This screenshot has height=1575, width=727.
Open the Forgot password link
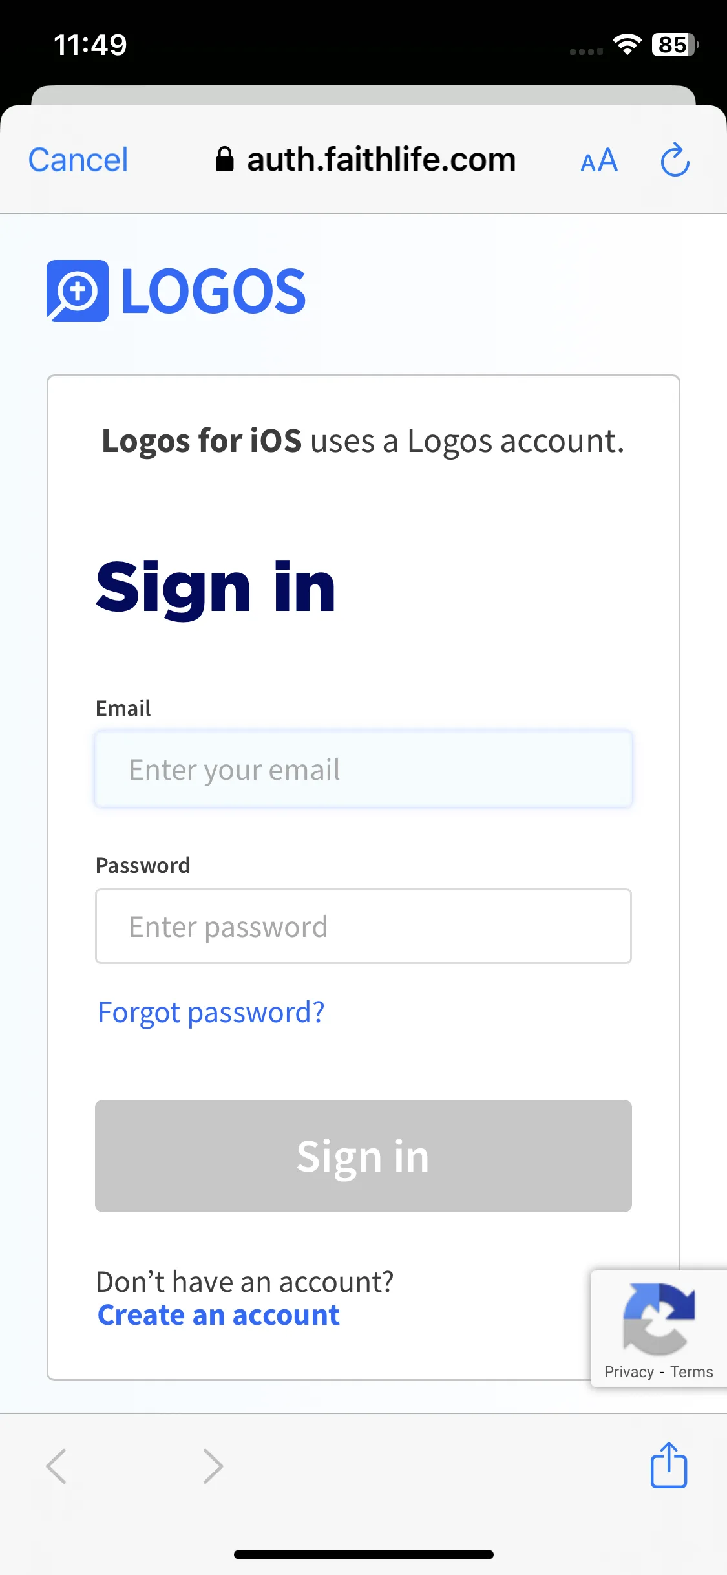(x=211, y=1012)
